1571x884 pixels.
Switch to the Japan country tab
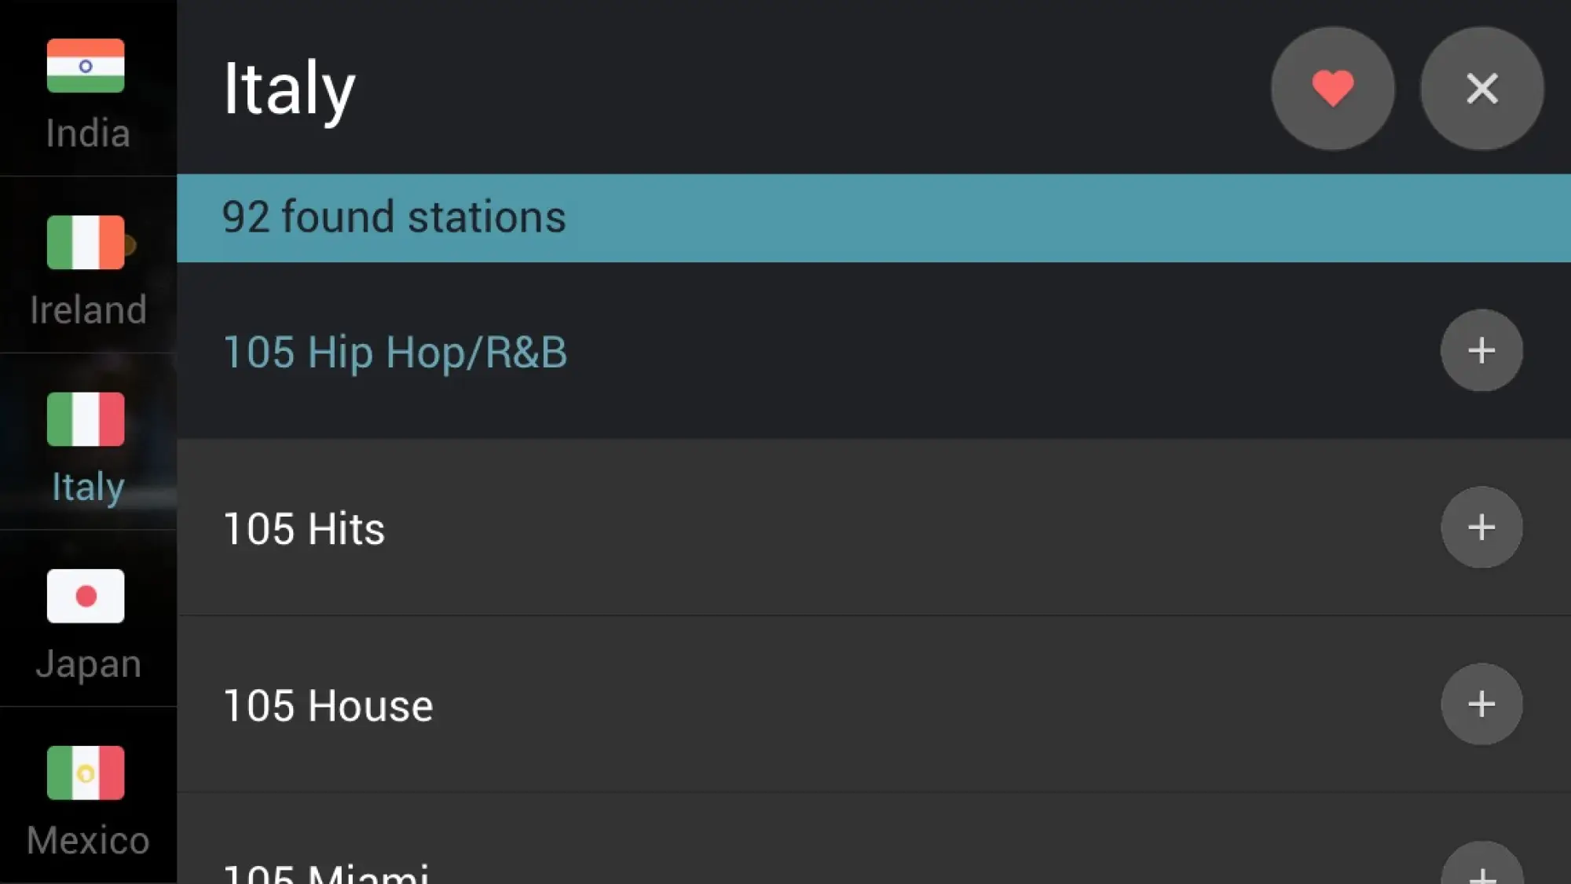pos(88,619)
